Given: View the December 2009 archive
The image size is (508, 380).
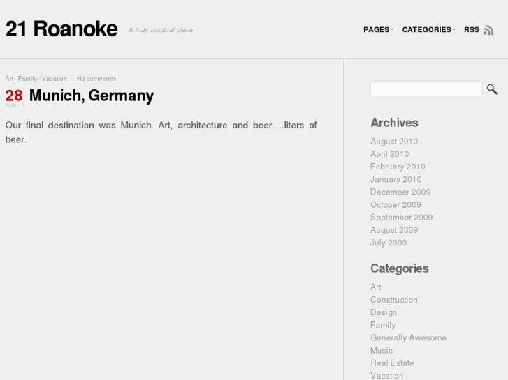Looking at the screenshot, I should point(400,192).
